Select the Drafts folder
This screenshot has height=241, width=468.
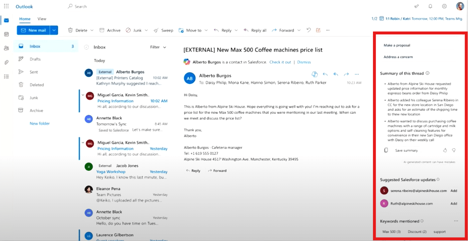[35, 59]
